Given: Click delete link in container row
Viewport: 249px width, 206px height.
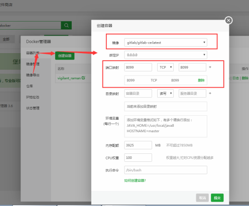Looking at the screenshot, I should [245, 78].
